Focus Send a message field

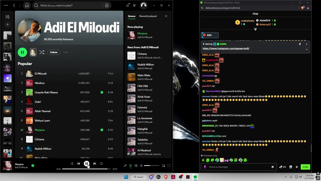239,167
